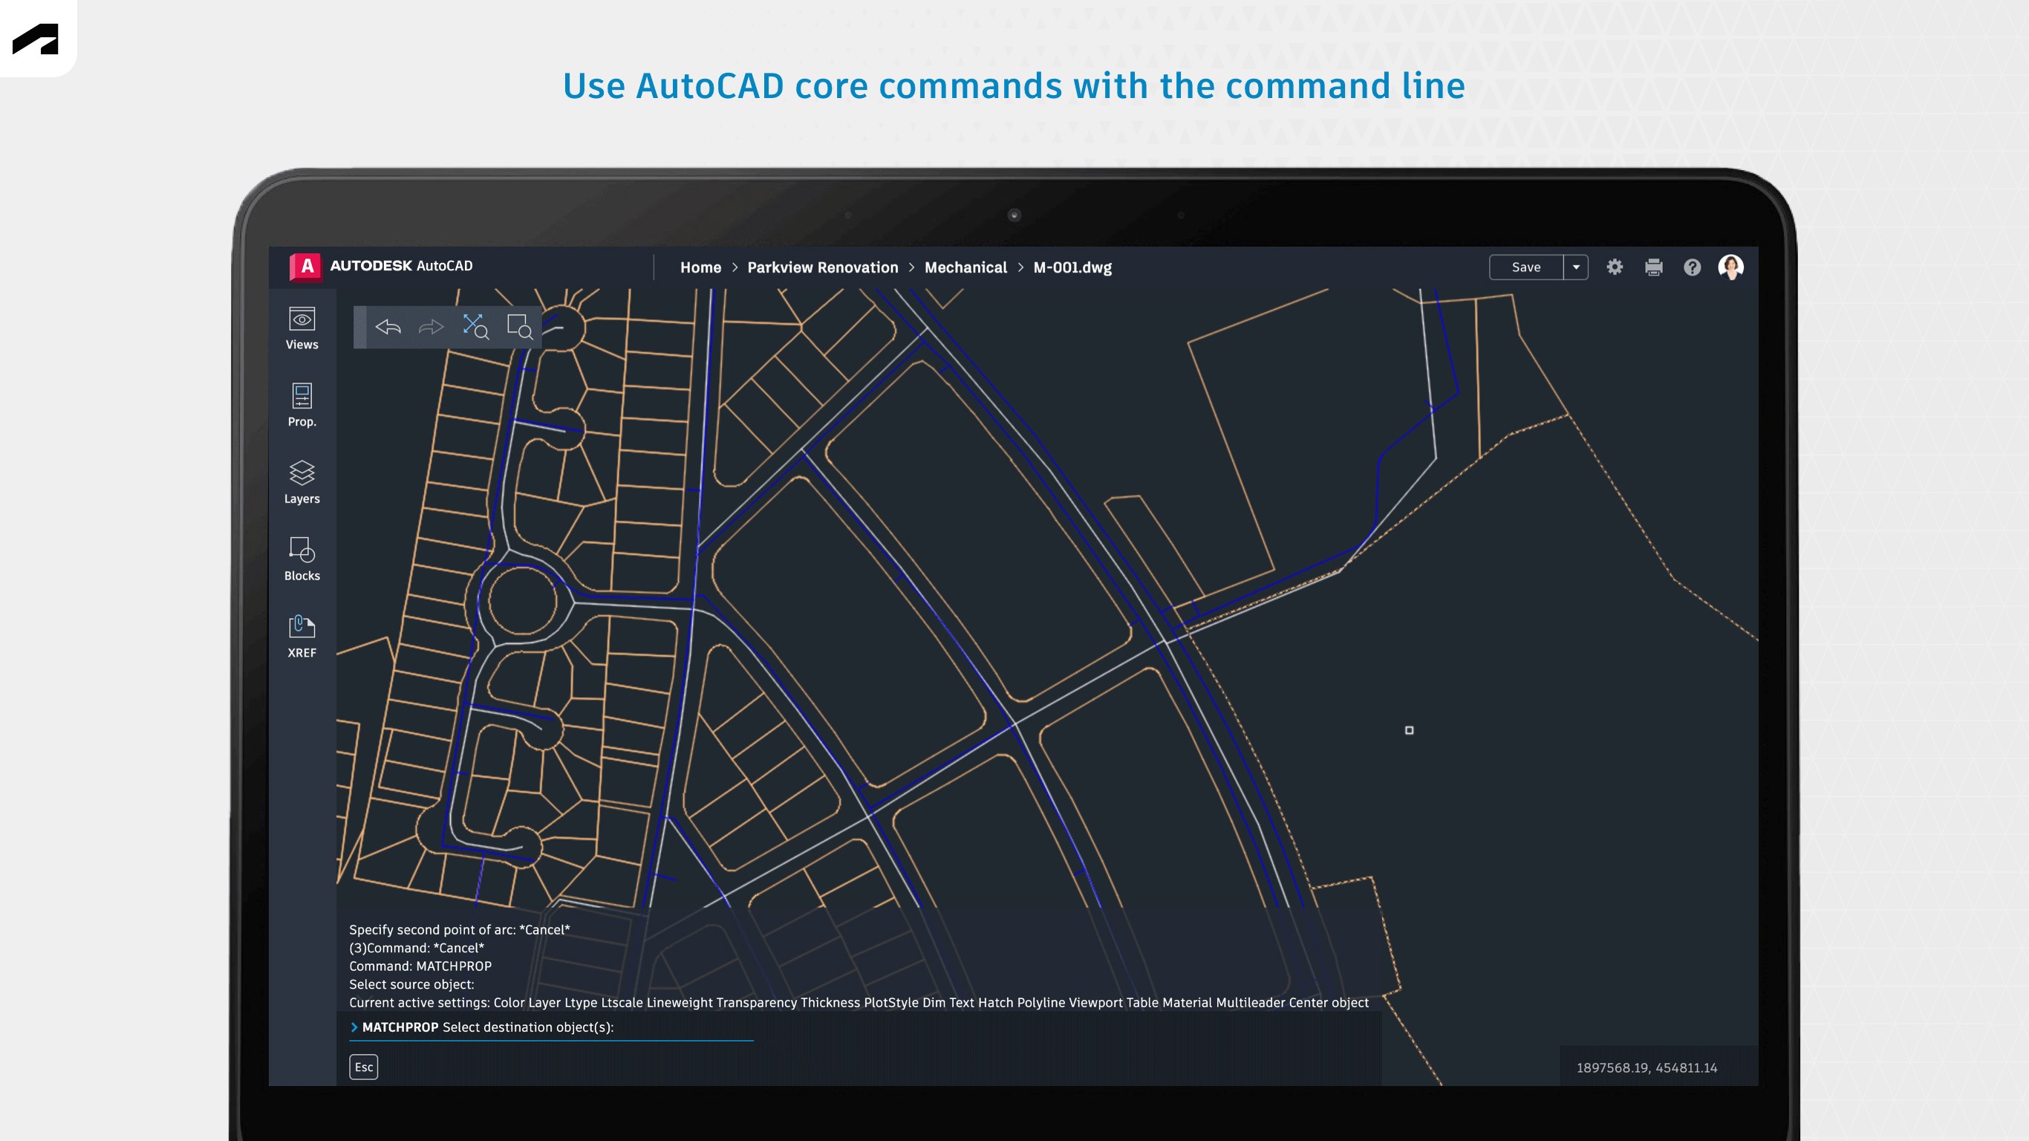Print the drawing with the printer icon
This screenshot has height=1141, width=2029.
[1653, 267]
